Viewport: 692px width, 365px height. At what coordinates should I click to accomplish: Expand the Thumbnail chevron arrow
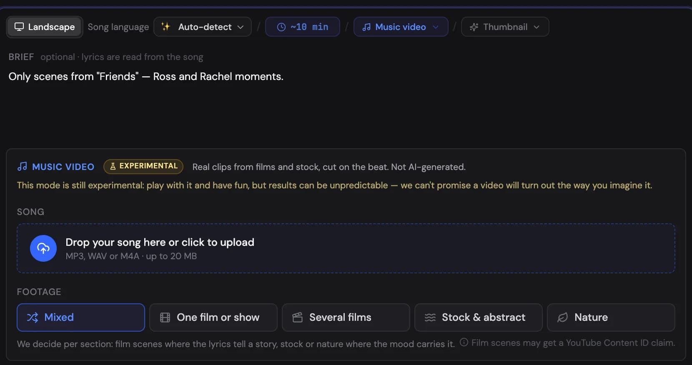(x=537, y=27)
